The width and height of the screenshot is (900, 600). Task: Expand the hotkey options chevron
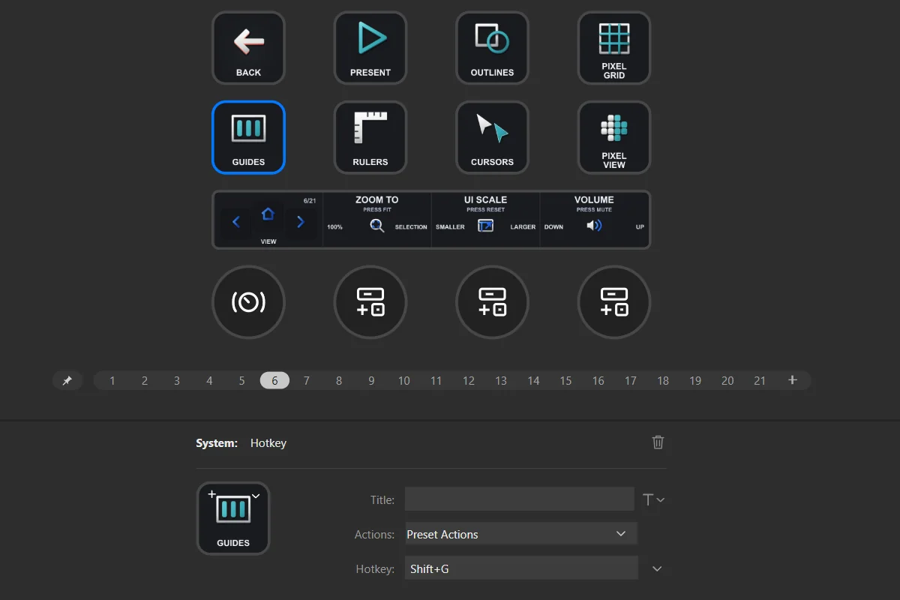(x=657, y=568)
